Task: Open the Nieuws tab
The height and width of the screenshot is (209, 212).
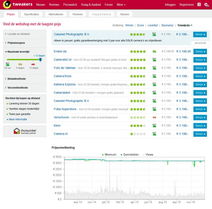Action: (x=124, y=14)
